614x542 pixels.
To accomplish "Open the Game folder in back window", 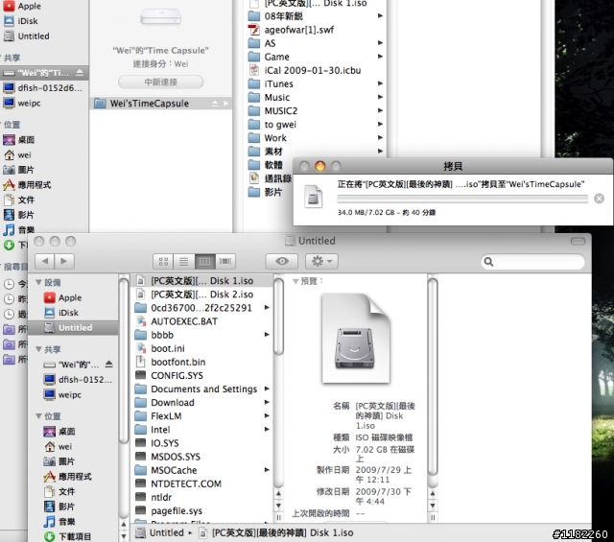I will 276,57.
